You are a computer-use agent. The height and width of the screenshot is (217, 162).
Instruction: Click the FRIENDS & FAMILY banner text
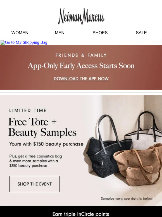click(x=81, y=55)
